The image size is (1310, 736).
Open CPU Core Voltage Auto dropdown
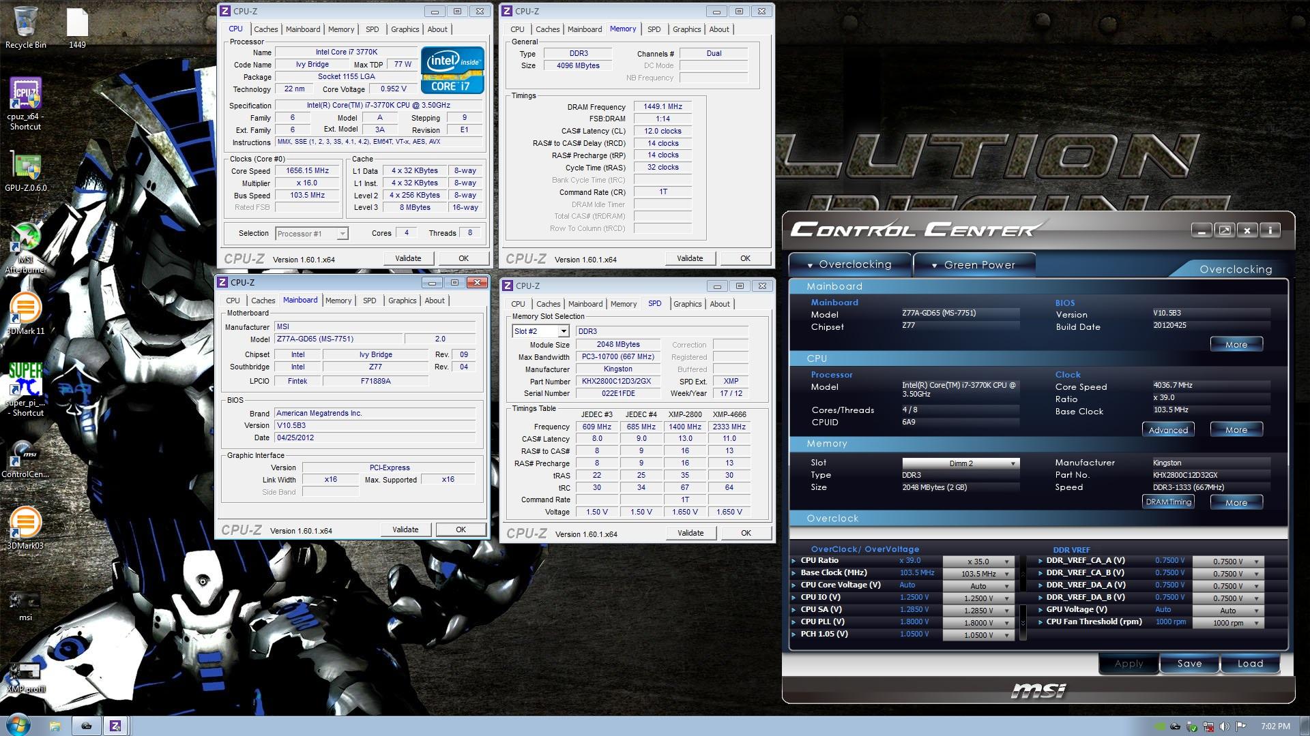978,586
